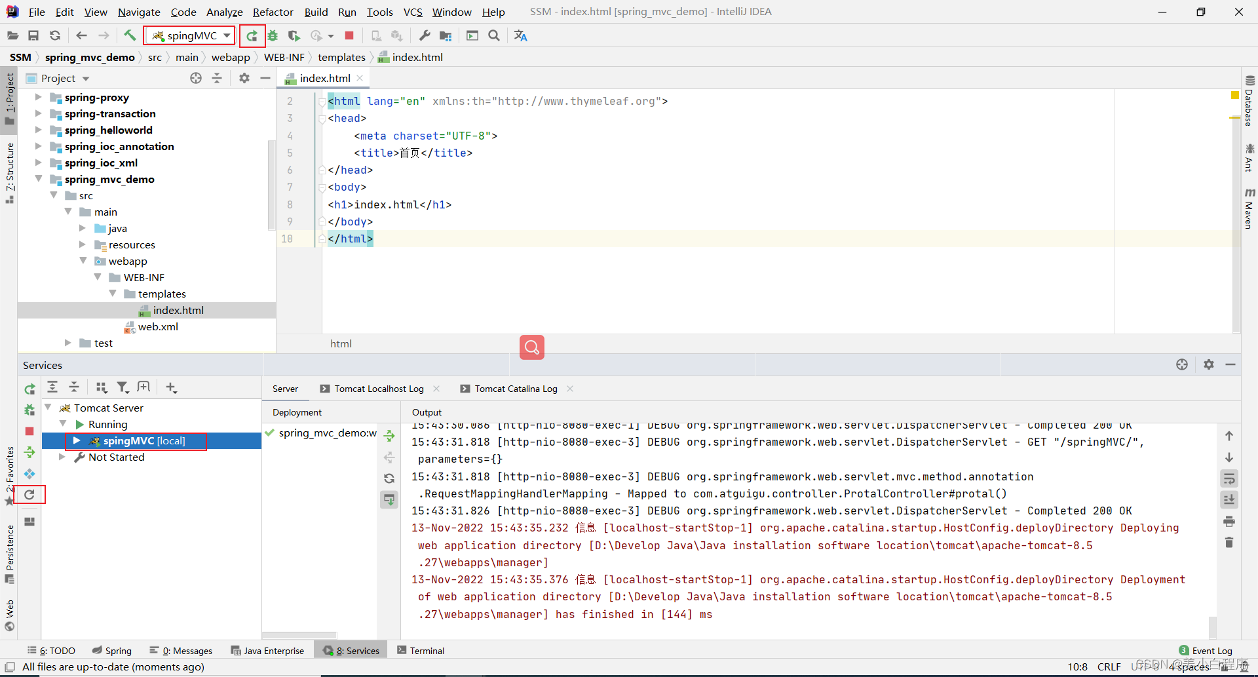The image size is (1258, 677).
Task: Collapse spring_mvc_demo module
Action: (38, 179)
